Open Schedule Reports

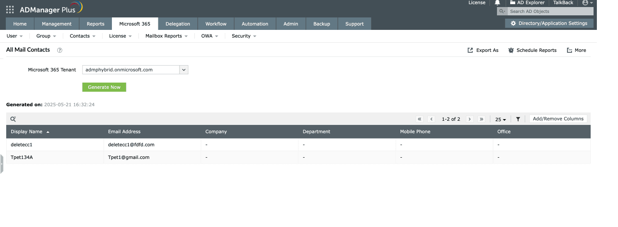click(533, 50)
